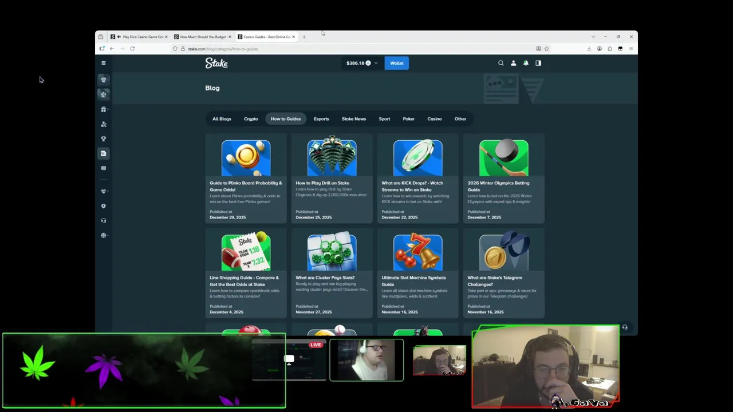Image resolution: width=733 pixels, height=412 pixels.
Task: Click the Plinko coin thumbnail image
Action: (246, 158)
